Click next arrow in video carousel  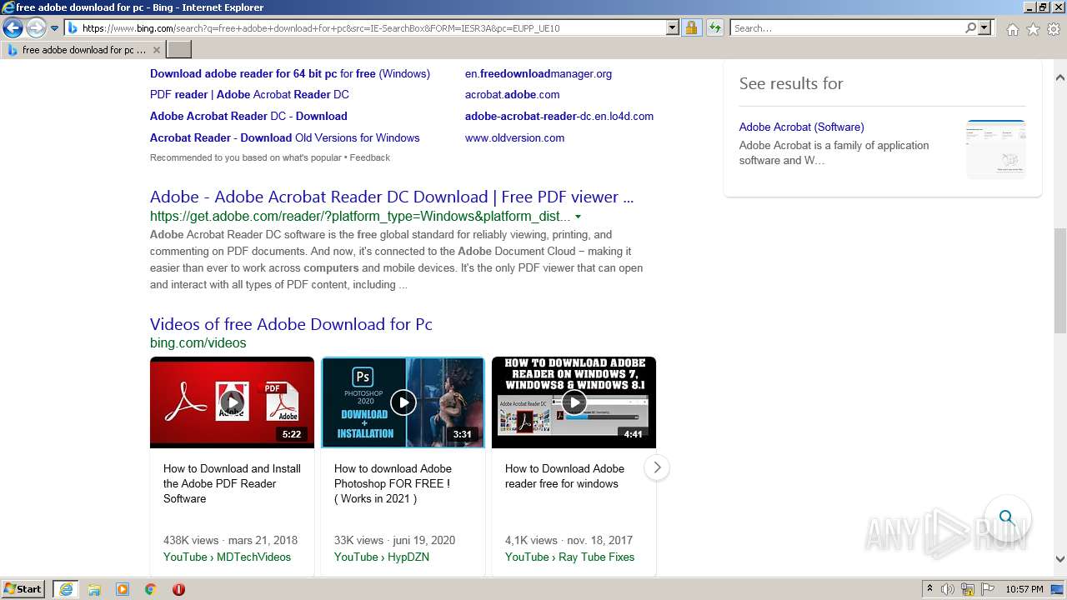(657, 467)
